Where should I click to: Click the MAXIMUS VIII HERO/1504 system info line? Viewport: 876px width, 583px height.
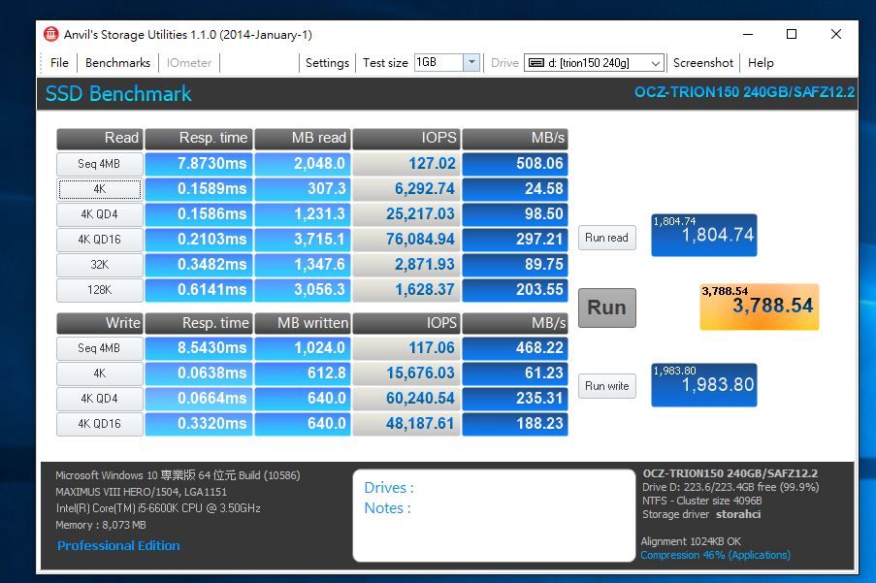[142, 492]
